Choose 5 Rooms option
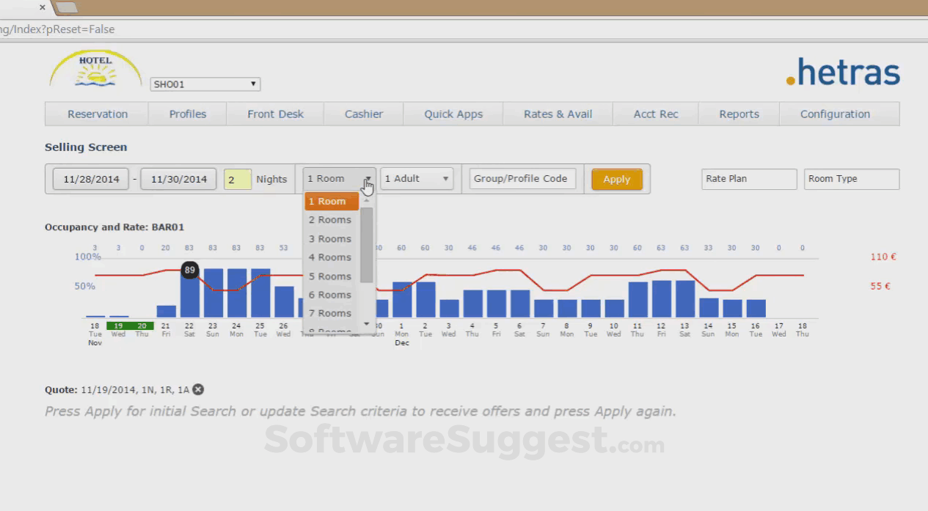This screenshot has height=511, width=928. [x=330, y=276]
